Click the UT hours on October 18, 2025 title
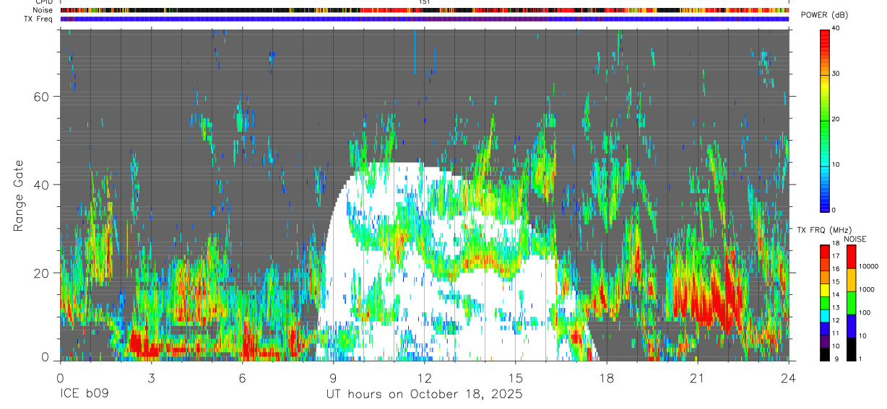The width and height of the screenshot is (887, 409). point(424,395)
